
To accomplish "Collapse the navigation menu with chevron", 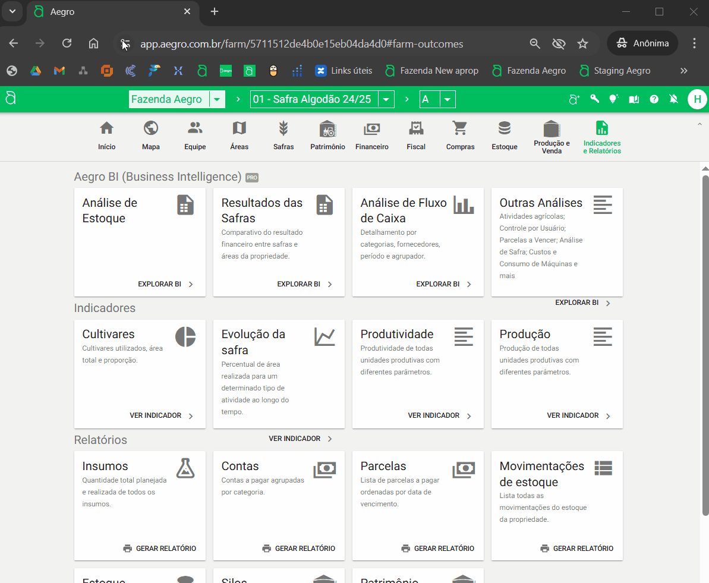I will pos(699,124).
